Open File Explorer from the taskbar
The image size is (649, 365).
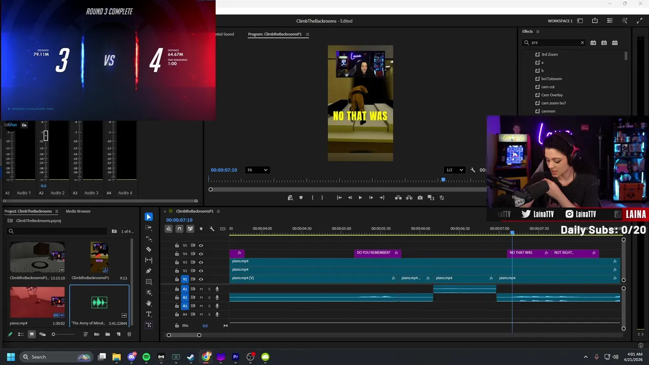point(117,357)
